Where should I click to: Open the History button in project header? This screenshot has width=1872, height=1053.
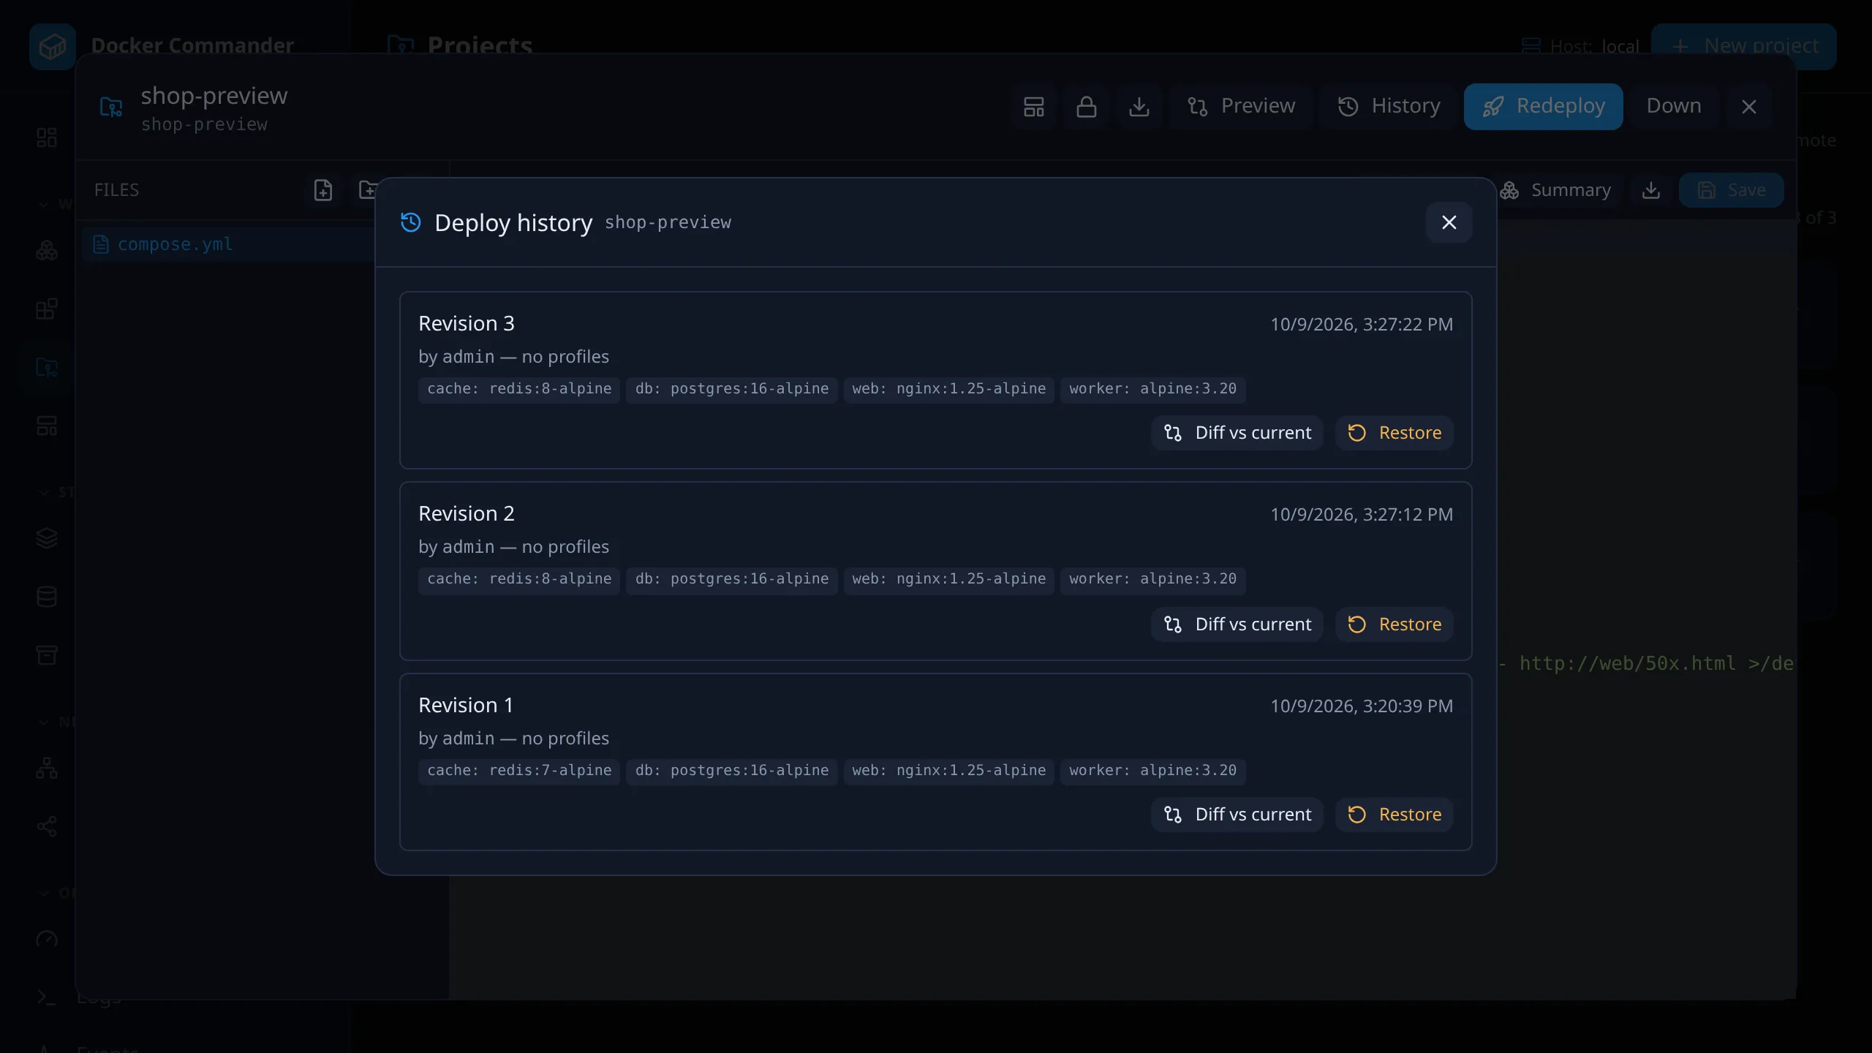pos(1389,106)
